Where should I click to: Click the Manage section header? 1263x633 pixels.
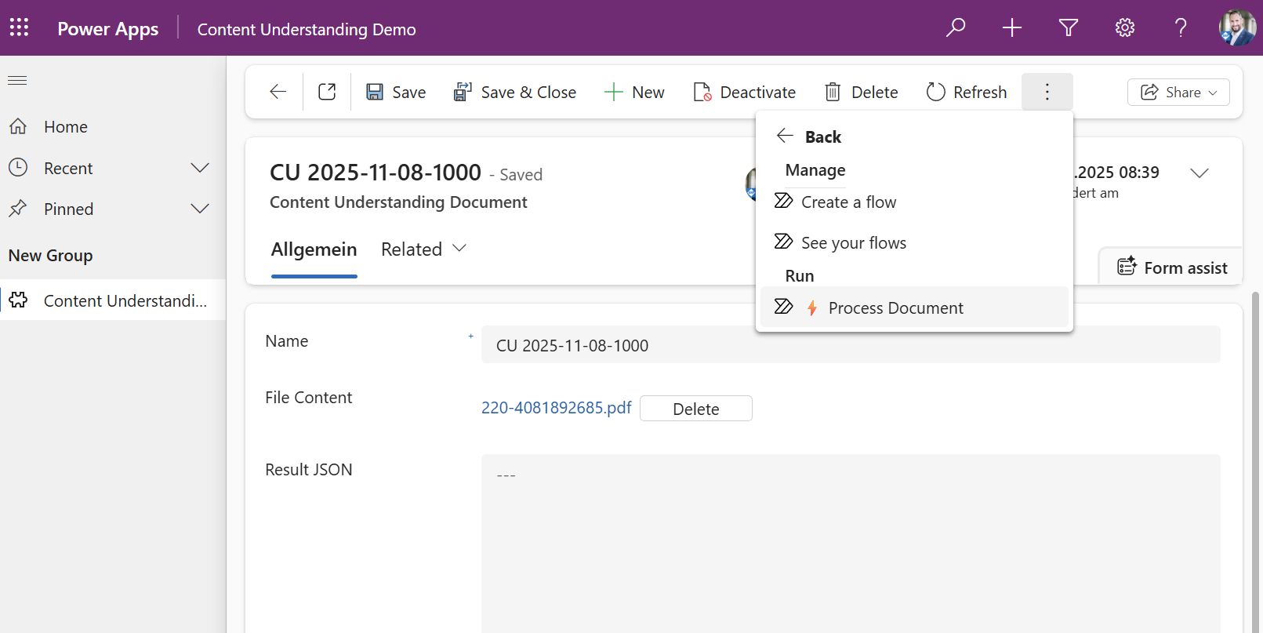[815, 170]
